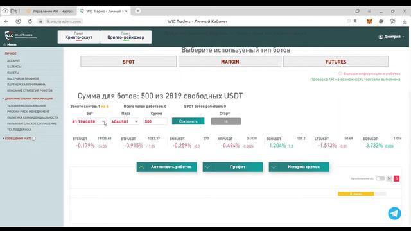Go back with the browser arrow
411x231 pixels.
(x=6, y=21)
